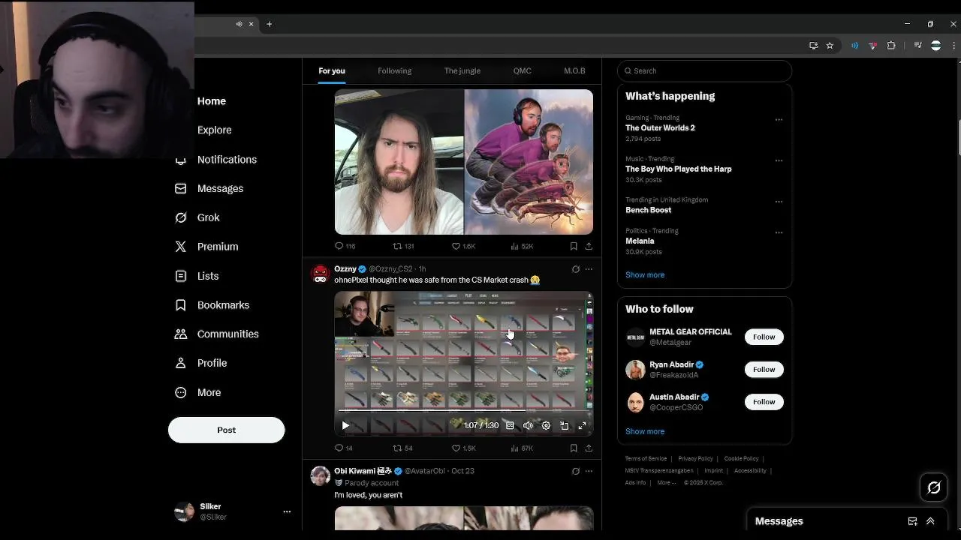Switch to The jungle tab

pyautogui.click(x=462, y=70)
